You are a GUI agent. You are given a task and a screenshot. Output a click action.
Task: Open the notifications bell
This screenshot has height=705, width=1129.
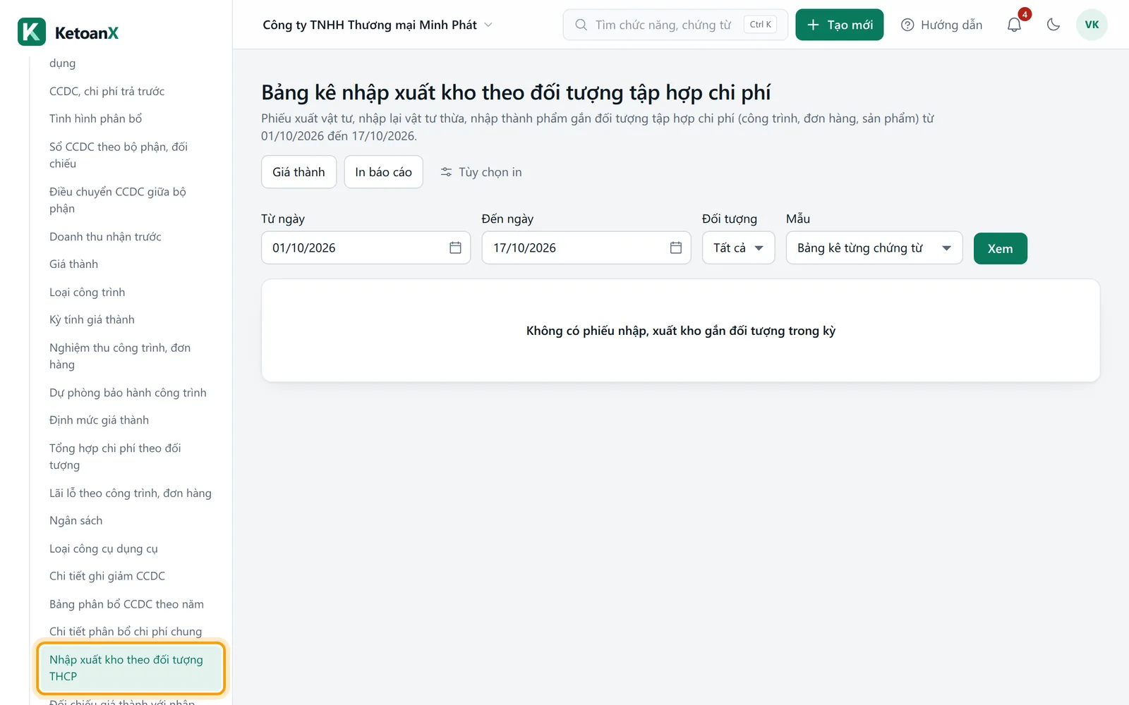[1014, 25]
